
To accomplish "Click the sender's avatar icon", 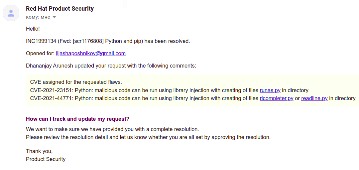I will coord(11,13).
